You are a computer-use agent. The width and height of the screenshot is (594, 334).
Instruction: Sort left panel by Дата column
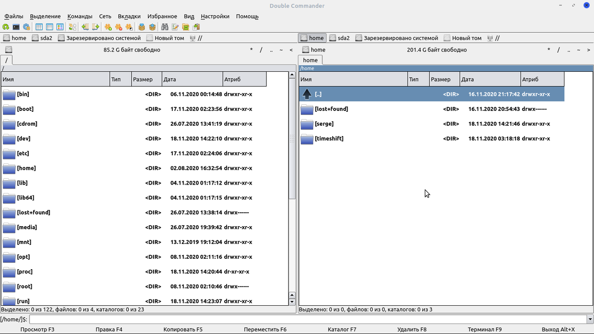click(x=192, y=79)
